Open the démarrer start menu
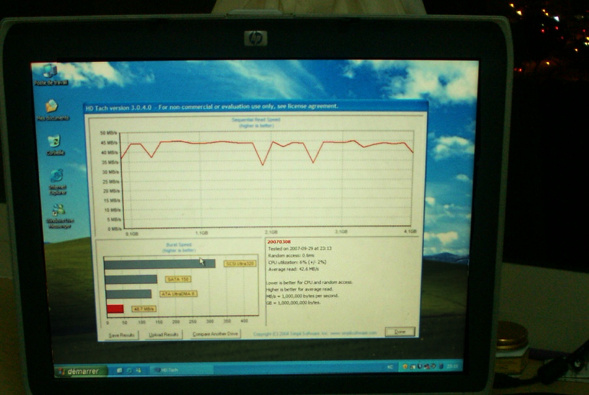This screenshot has width=589, height=395. tap(80, 371)
